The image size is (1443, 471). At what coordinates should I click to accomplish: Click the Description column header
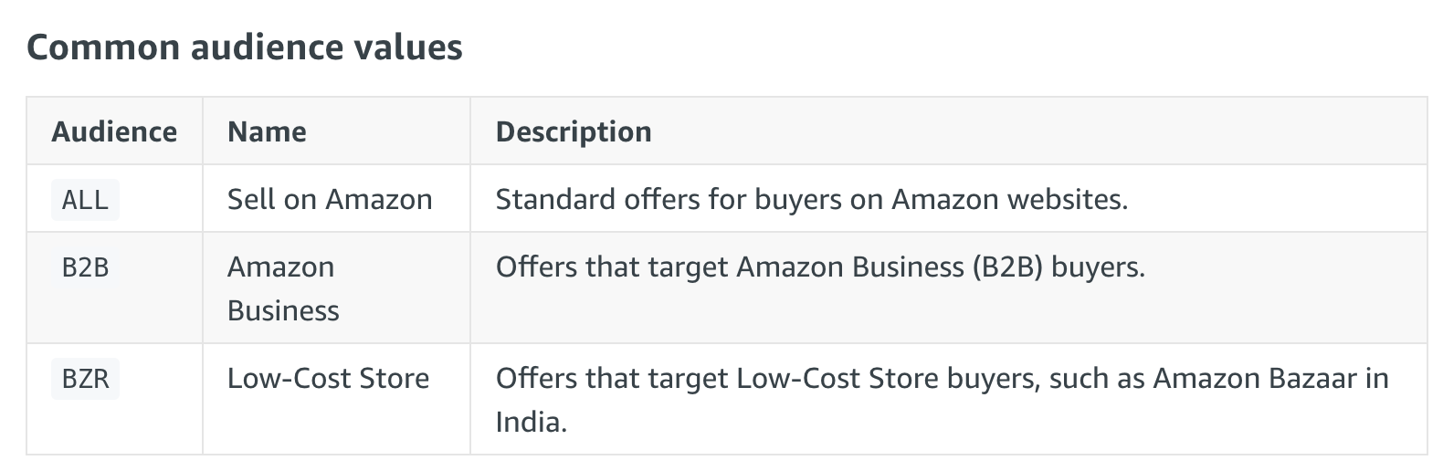pyautogui.click(x=574, y=131)
